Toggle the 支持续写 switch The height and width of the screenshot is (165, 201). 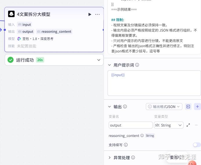[197, 145]
